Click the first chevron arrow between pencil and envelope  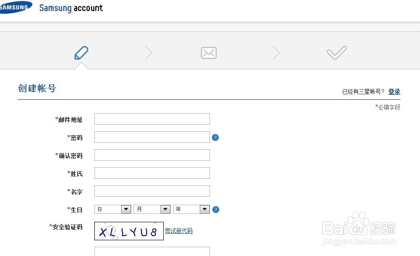148,52
